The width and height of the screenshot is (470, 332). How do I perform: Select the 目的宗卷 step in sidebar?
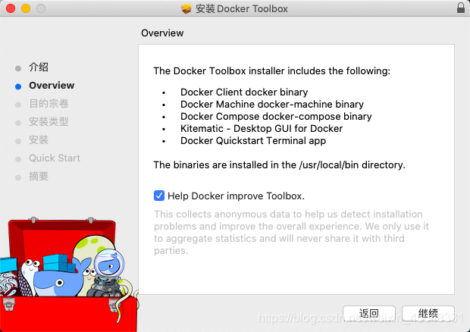[49, 104]
